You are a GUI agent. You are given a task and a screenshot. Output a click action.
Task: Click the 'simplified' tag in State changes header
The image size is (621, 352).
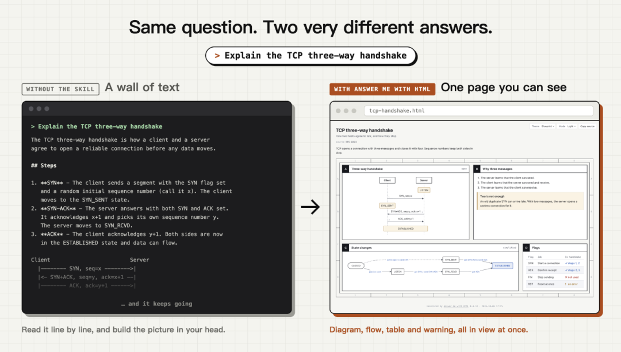pyautogui.click(x=509, y=247)
